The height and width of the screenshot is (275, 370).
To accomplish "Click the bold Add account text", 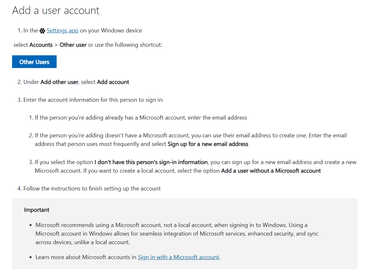I will (x=113, y=82).
